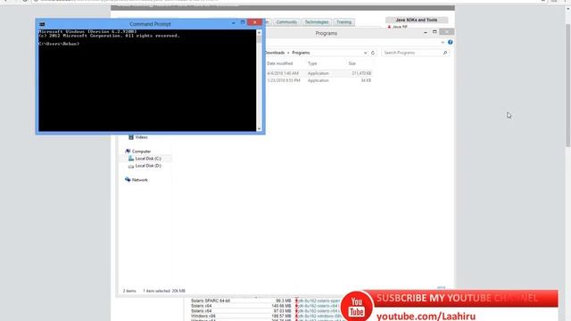
Task: Open the Explorer help icon
Action: click(450, 42)
